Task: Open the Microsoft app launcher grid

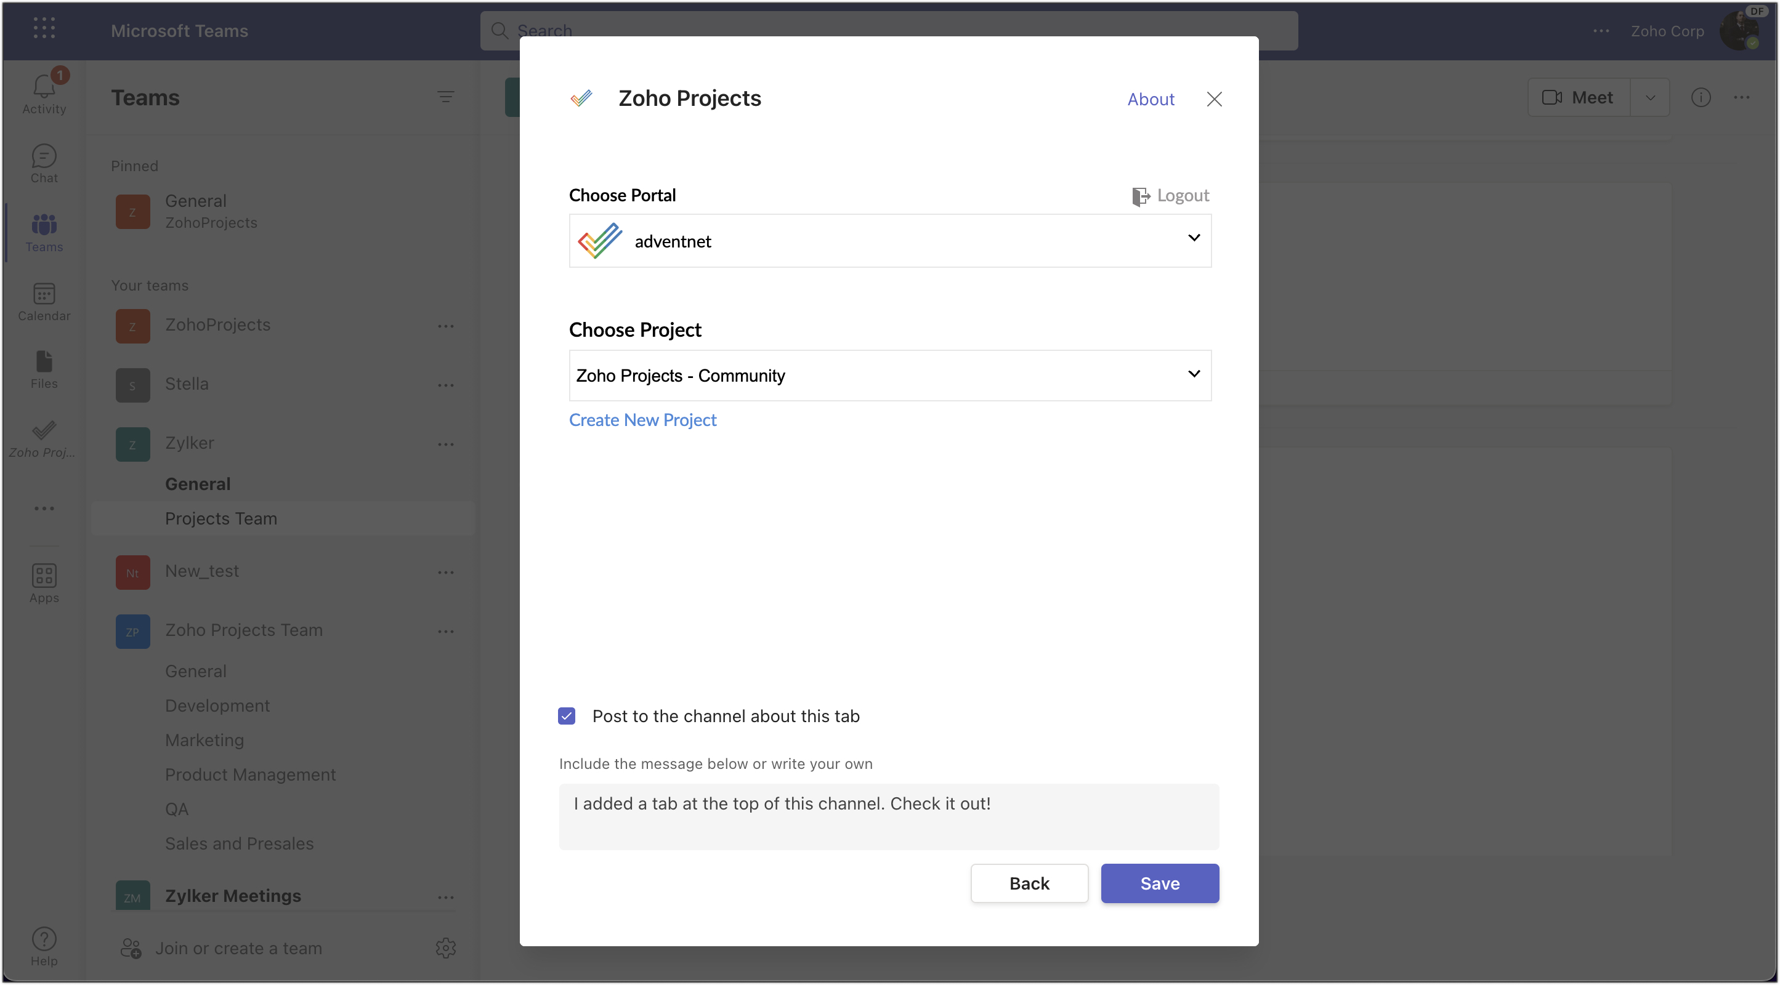Action: point(44,28)
